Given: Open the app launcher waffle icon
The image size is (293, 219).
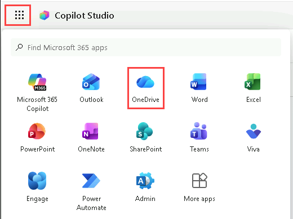Looking at the screenshot, I should click(19, 15).
